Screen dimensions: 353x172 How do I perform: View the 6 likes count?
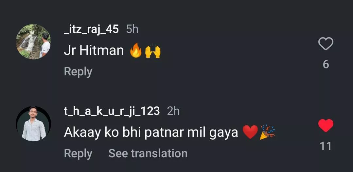click(x=326, y=64)
